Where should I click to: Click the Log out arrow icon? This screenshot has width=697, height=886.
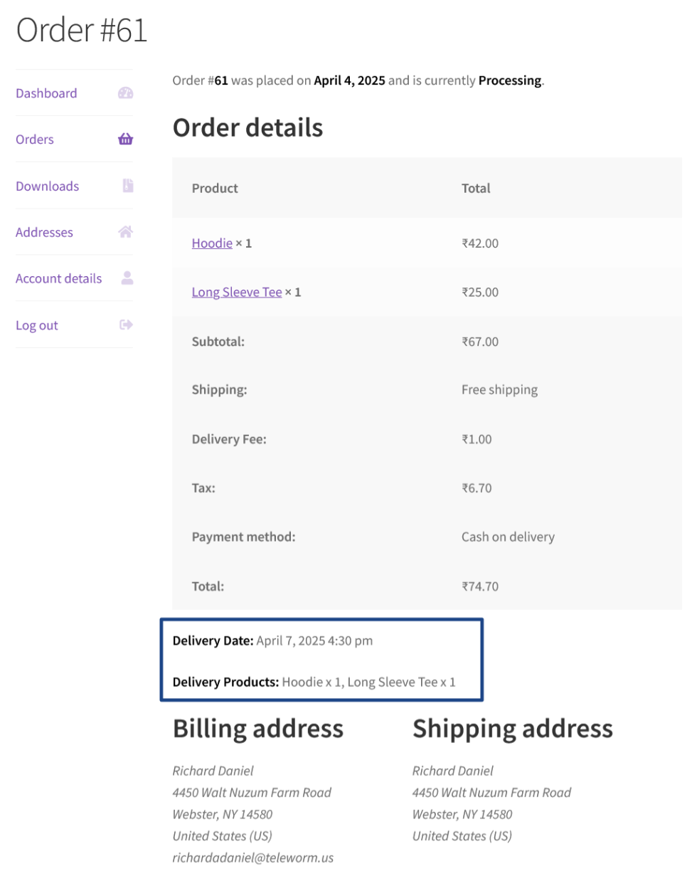coord(126,325)
